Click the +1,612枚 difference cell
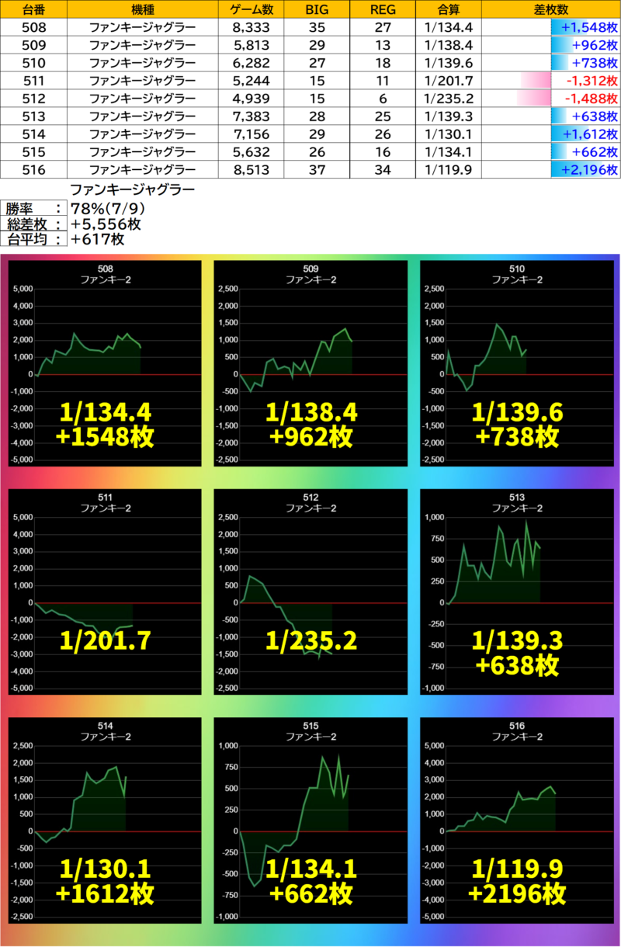 click(x=551, y=134)
